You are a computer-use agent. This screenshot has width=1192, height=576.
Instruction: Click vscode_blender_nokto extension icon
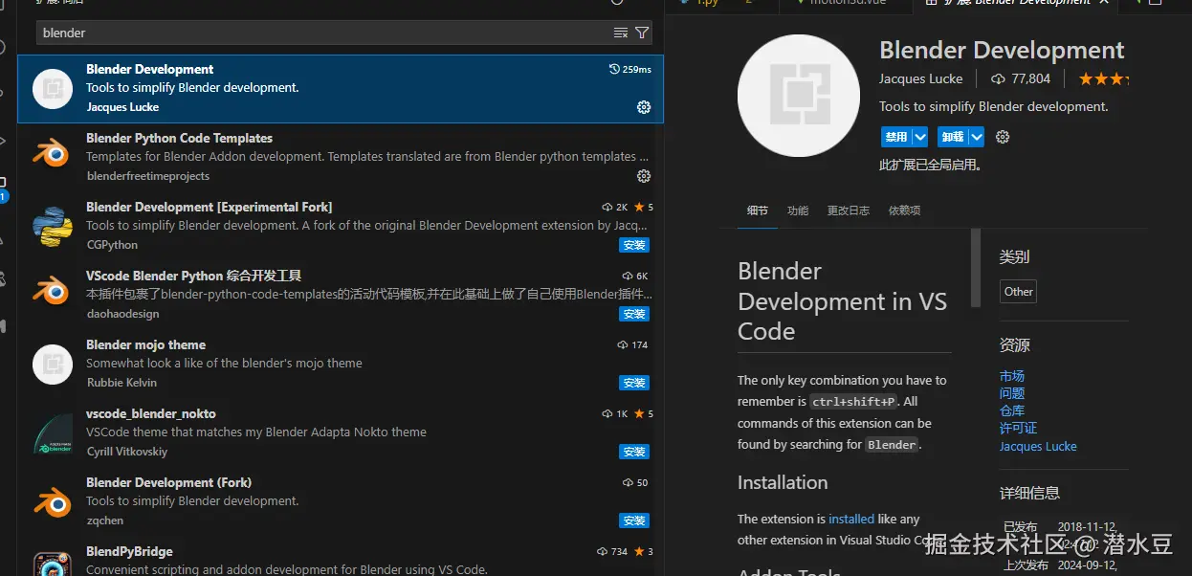[x=53, y=432]
